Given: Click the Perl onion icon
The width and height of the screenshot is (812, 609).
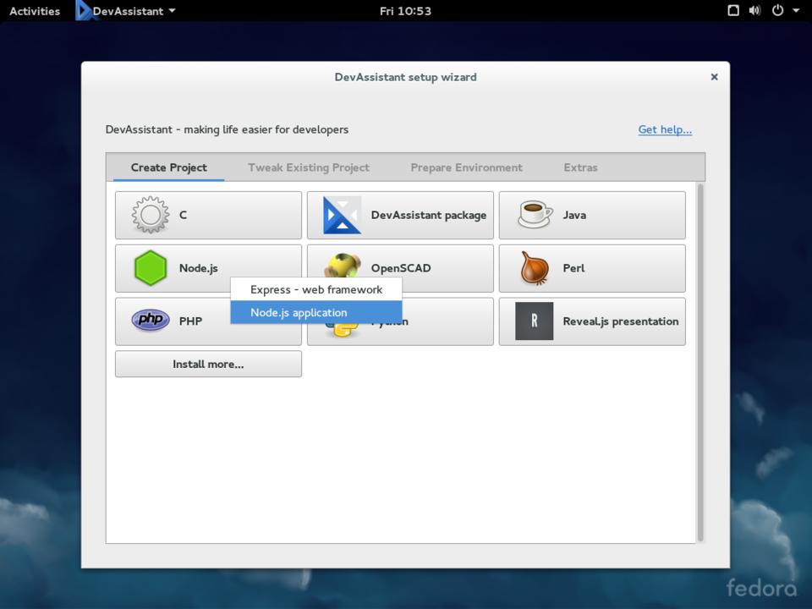Looking at the screenshot, I should (535, 268).
